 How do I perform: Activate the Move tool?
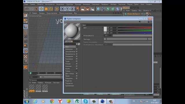pyautogui.click(x=41, y=9)
